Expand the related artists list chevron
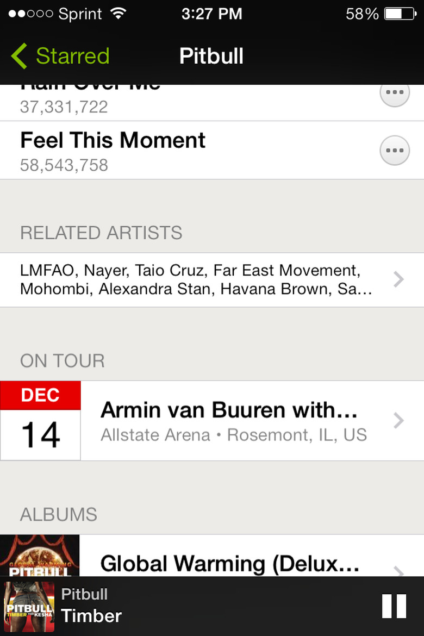The width and height of the screenshot is (424, 636). pyautogui.click(x=398, y=279)
